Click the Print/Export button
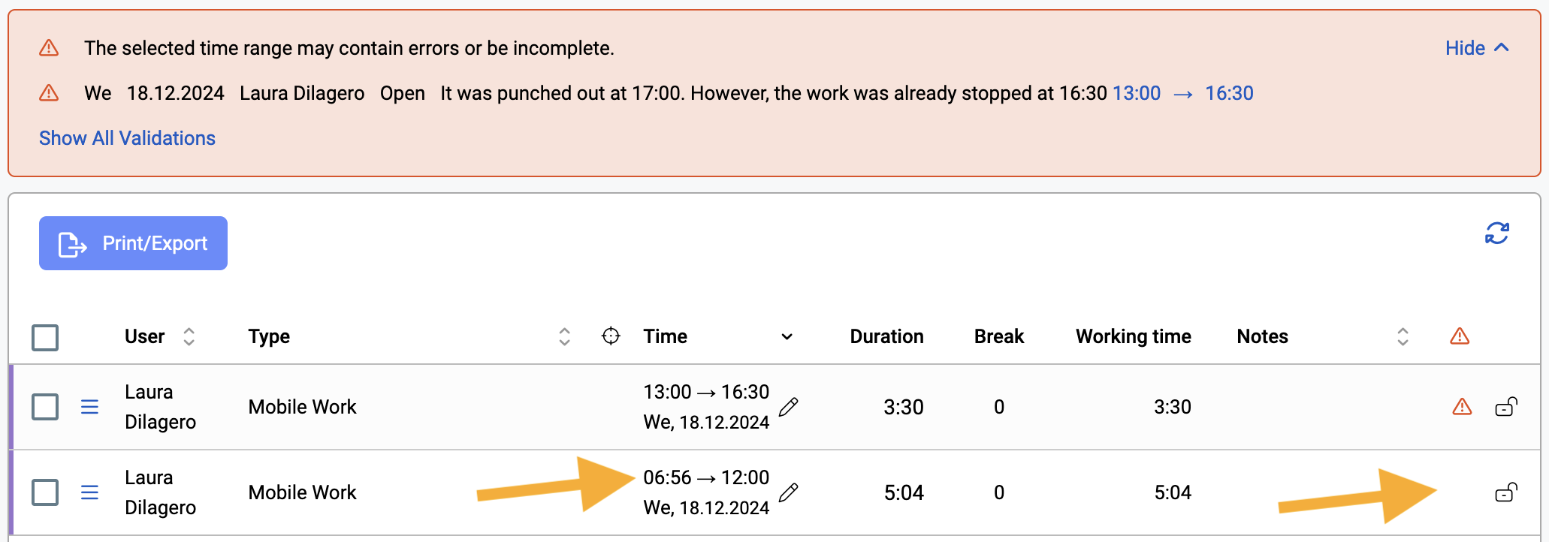Viewport: 1549px width, 542px height. click(133, 243)
